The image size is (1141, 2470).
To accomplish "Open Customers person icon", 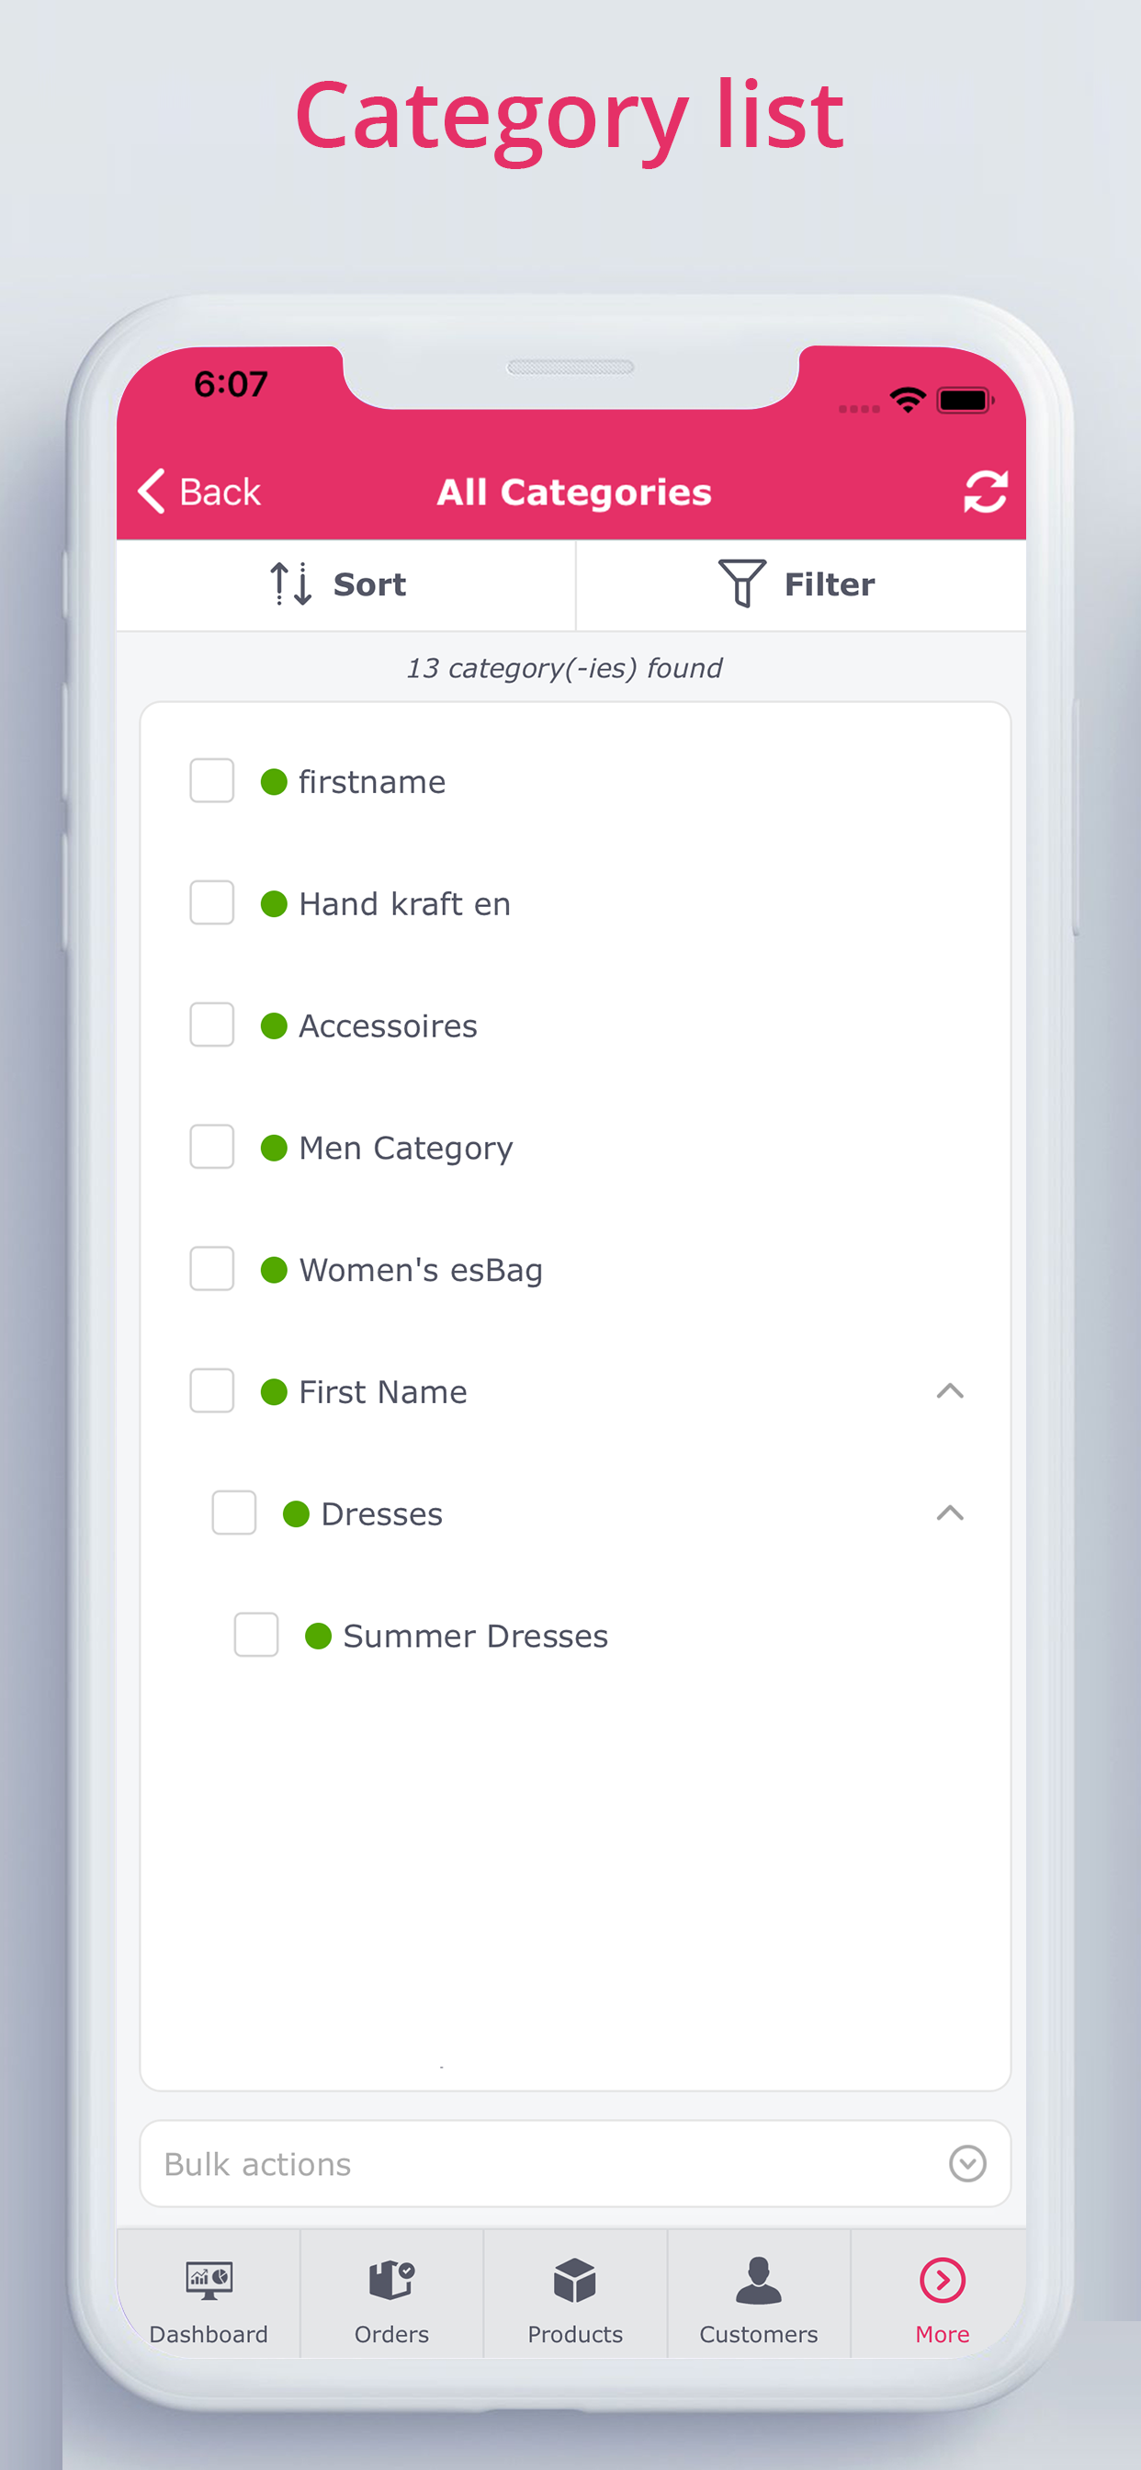I will pyautogui.click(x=759, y=2279).
